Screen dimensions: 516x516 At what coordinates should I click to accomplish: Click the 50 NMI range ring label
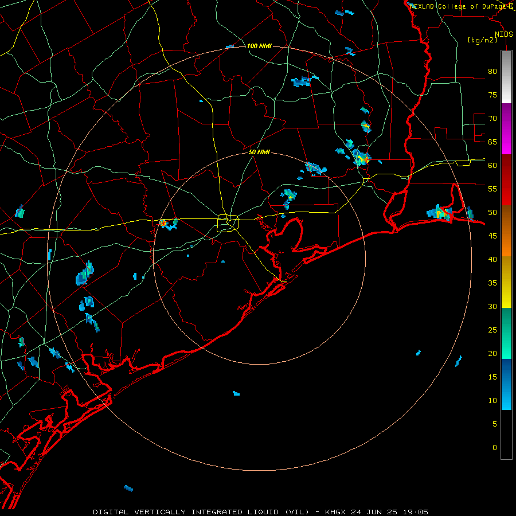[x=259, y=152]
